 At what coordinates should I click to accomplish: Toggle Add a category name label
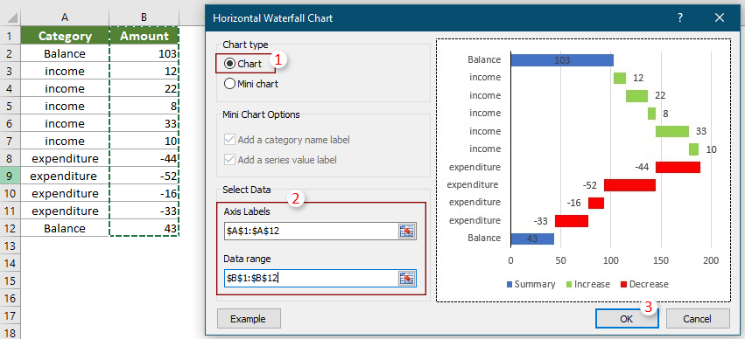pyautogui.click(x=230, y=140)
